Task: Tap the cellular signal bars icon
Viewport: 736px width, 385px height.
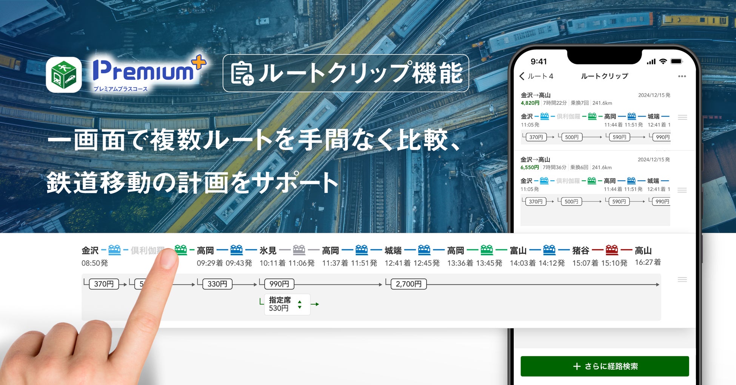Action: [651, 62]
